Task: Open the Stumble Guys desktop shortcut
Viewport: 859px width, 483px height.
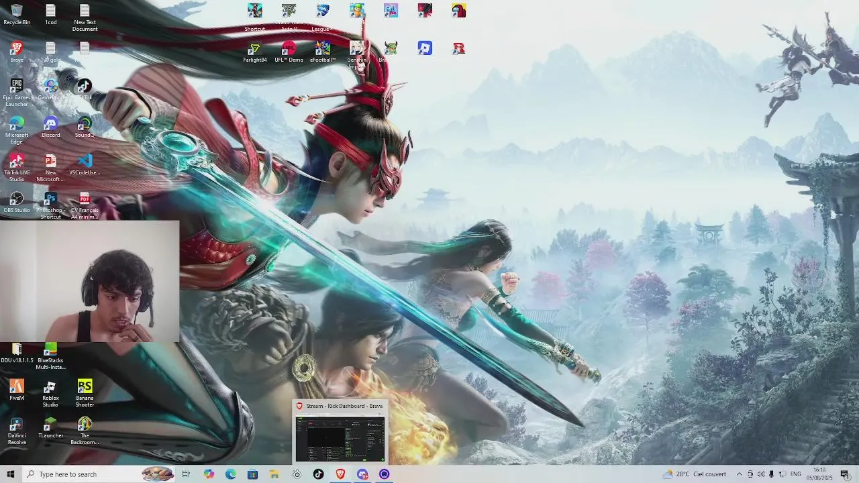Action: 357,11
